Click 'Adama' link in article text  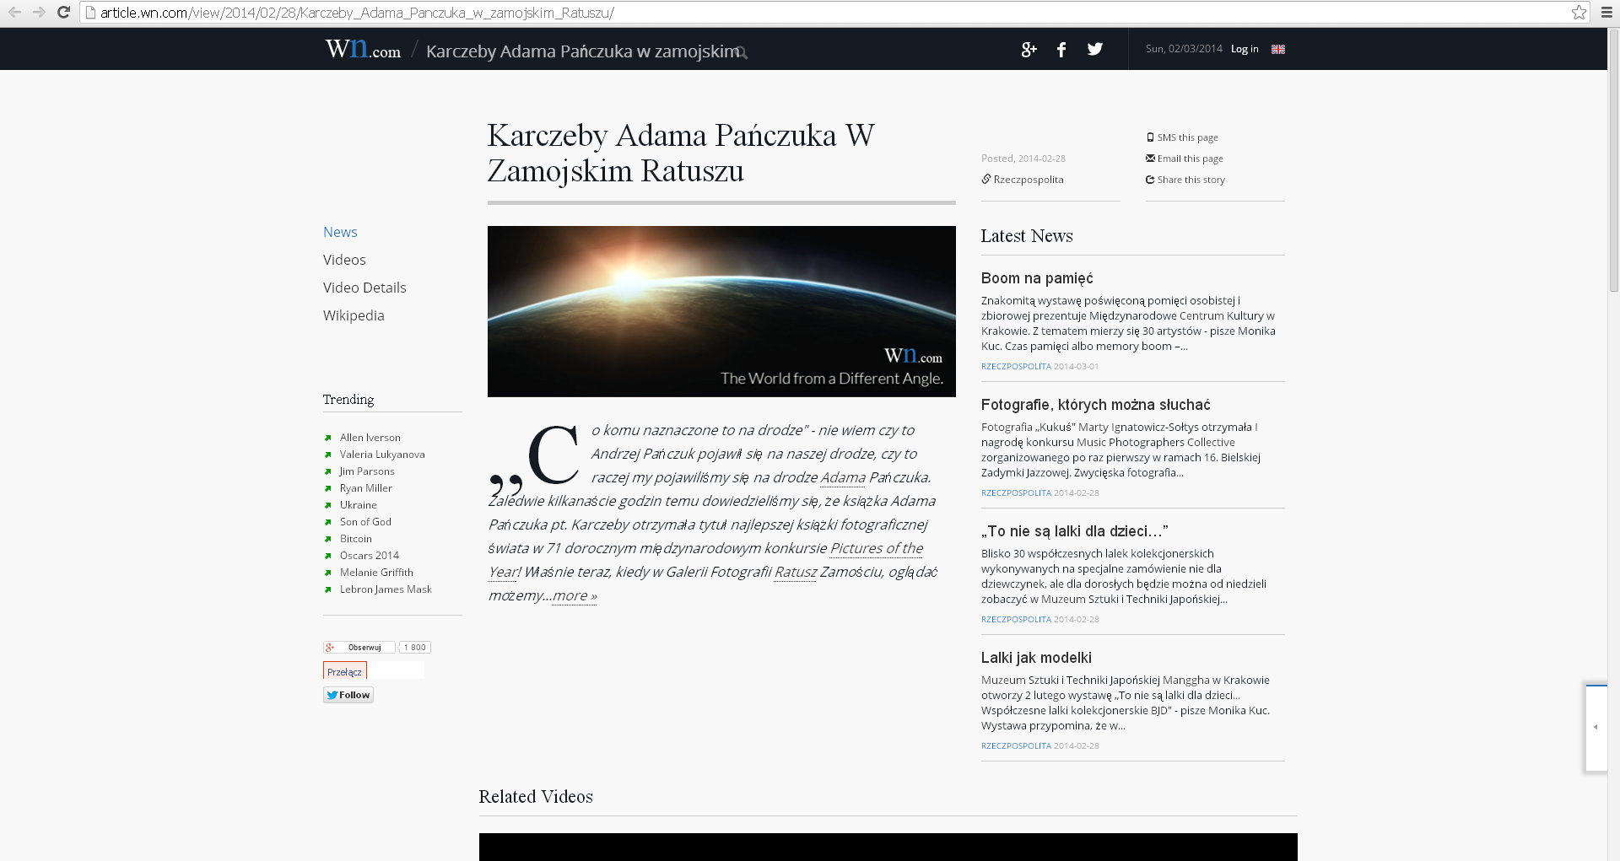click(843, 477)
